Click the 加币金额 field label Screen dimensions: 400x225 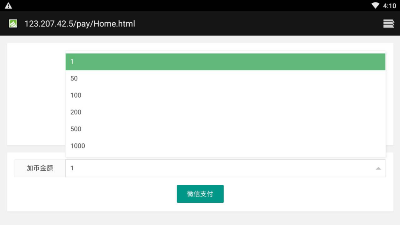40,168
